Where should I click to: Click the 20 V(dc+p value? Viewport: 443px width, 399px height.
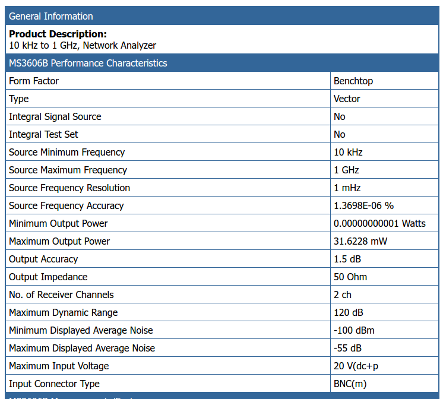coord(356,366)
